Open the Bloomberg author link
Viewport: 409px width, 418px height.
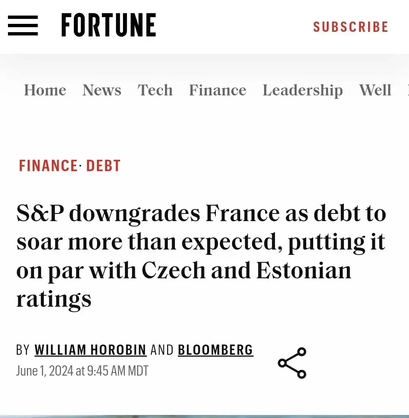[215, 350]
